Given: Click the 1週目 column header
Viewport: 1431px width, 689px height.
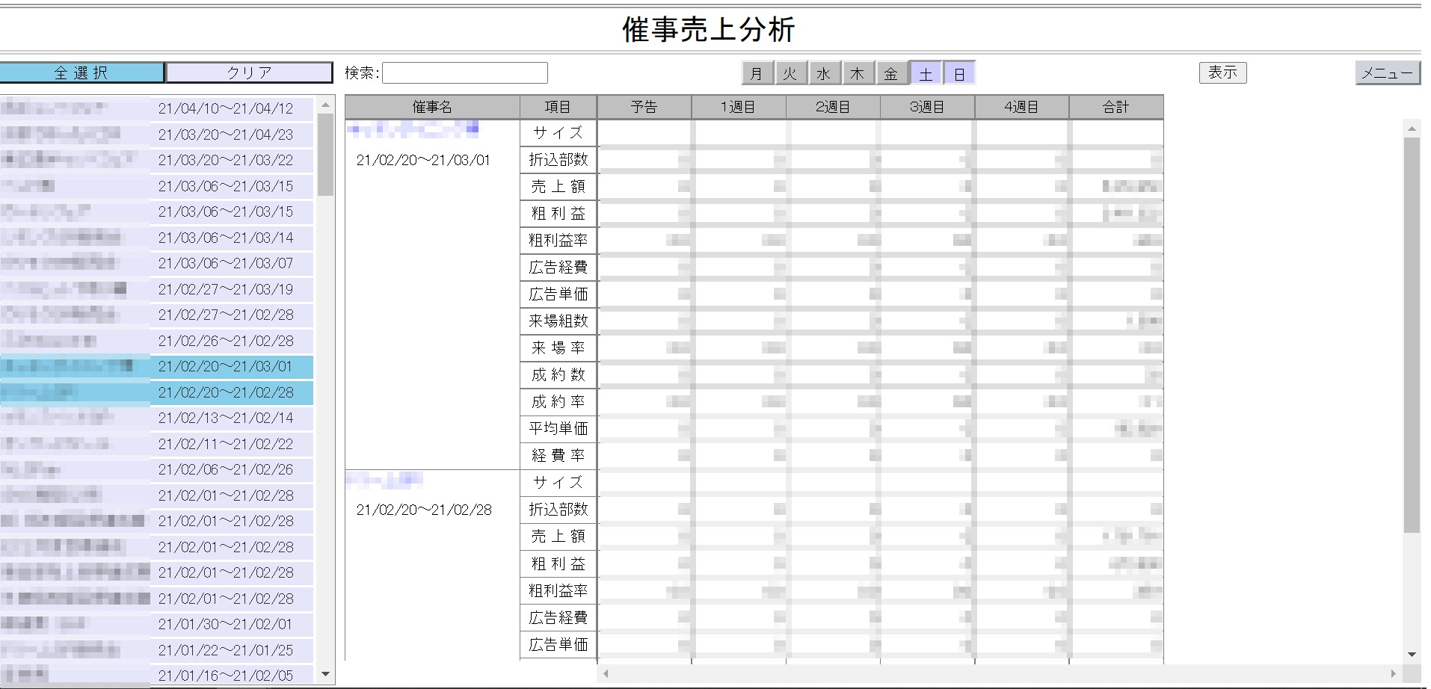Looking at the screenshot, I should (738, 107).
